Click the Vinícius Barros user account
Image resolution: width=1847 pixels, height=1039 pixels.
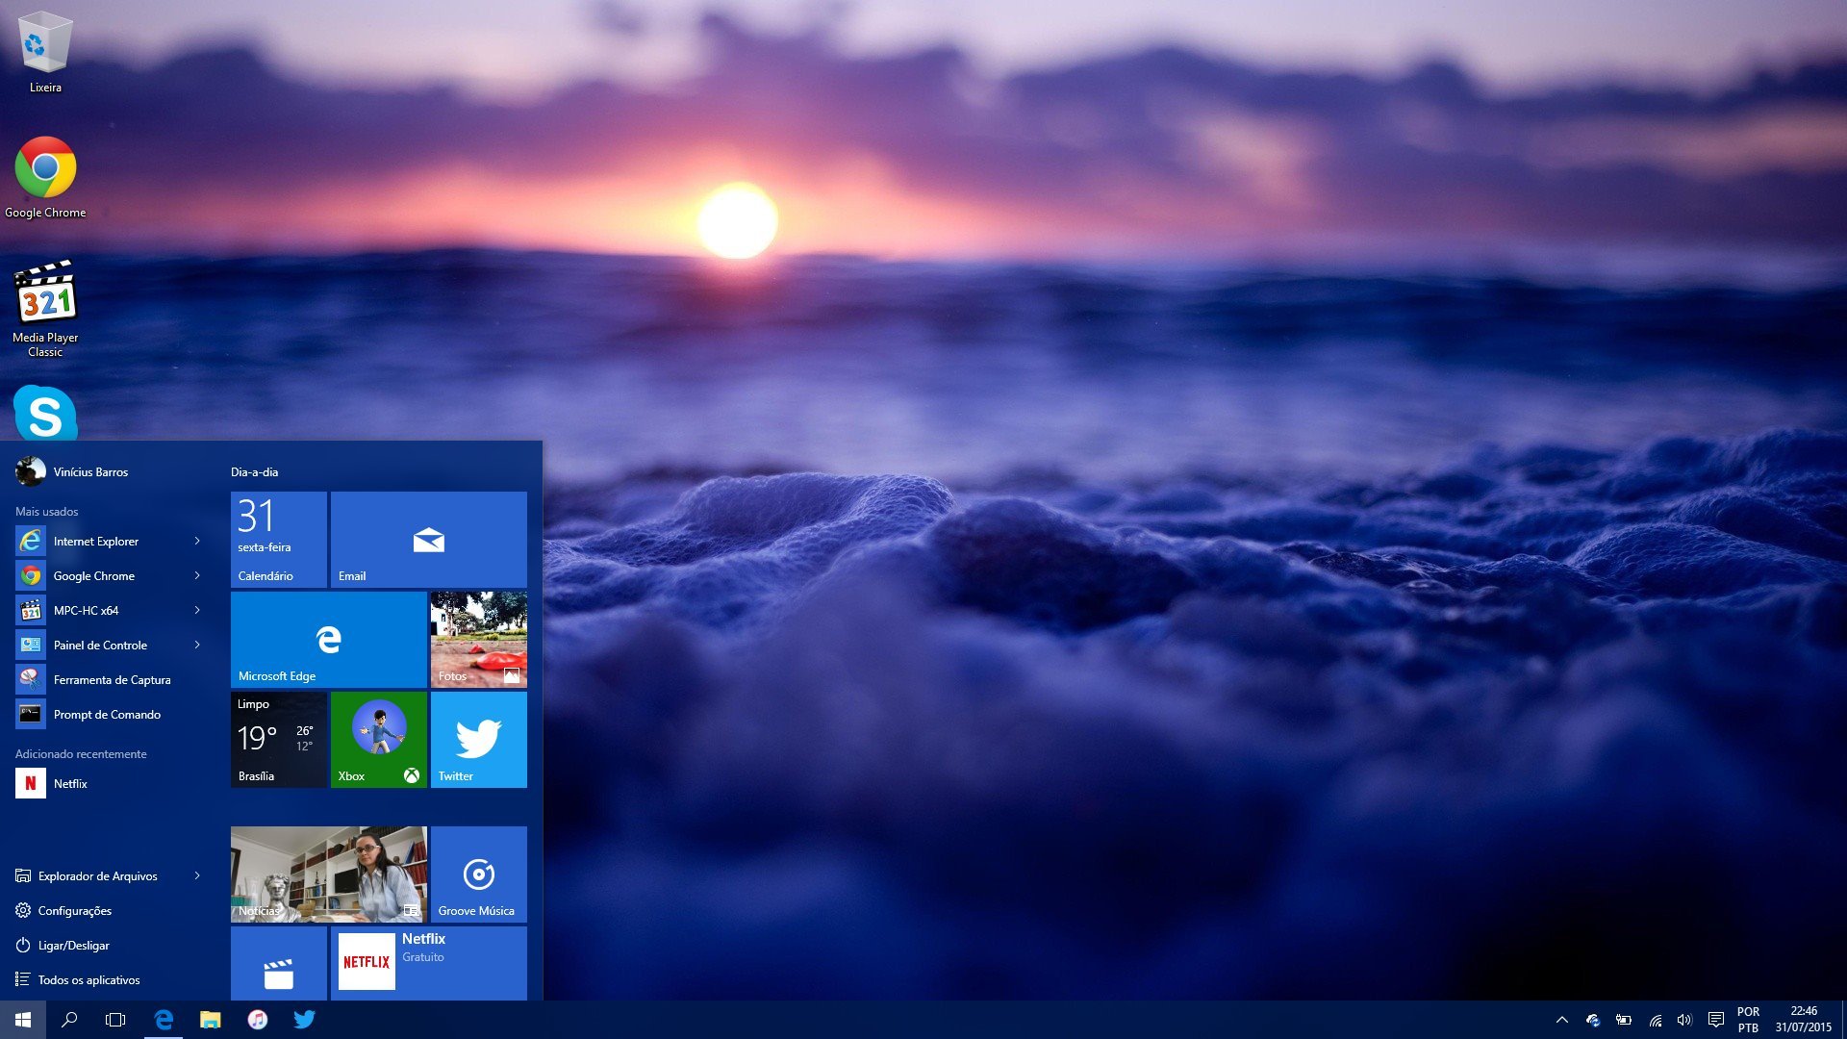click(71, 471)
